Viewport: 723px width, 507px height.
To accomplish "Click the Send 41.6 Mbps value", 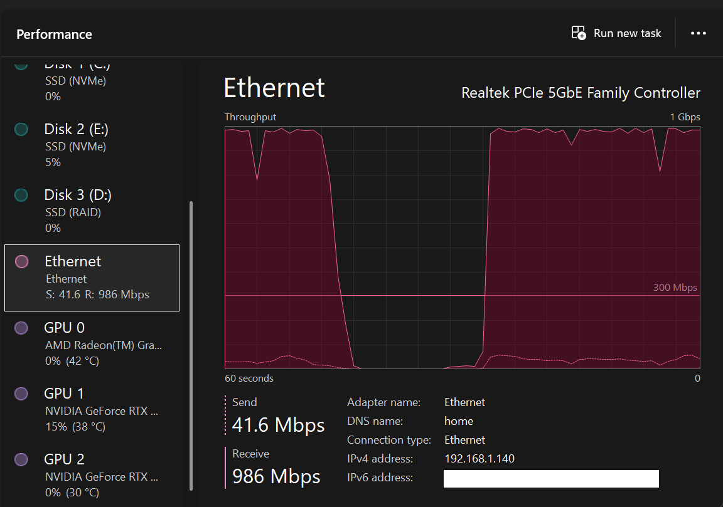I will coord(278,425).
